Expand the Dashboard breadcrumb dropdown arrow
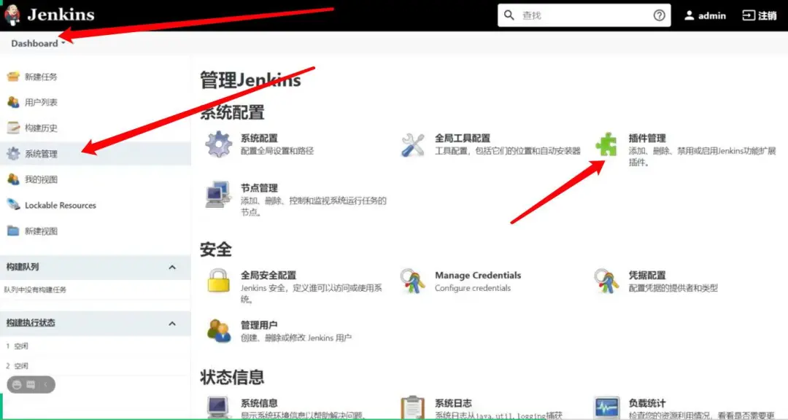 (63, 43)
